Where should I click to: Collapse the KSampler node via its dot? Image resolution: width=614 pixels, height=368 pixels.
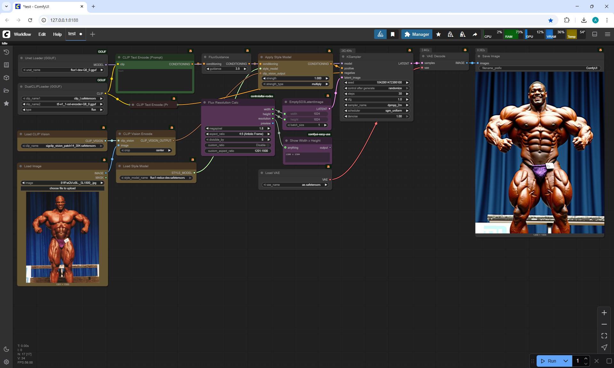click(x=343, y=57)
